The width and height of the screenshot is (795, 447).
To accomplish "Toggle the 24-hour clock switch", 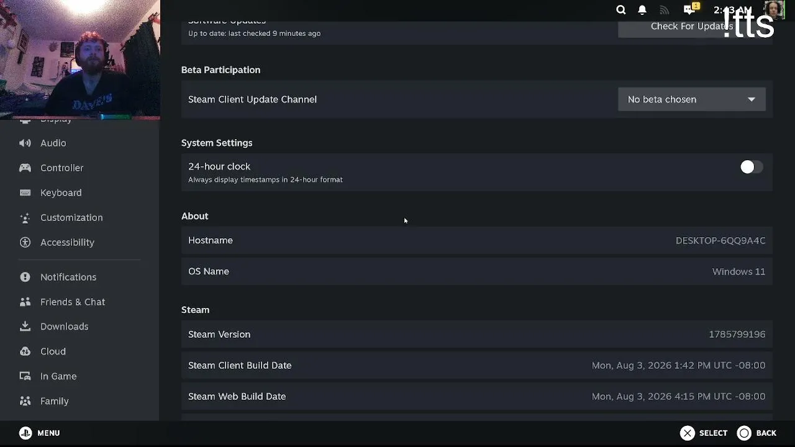I will click(751, 167).
